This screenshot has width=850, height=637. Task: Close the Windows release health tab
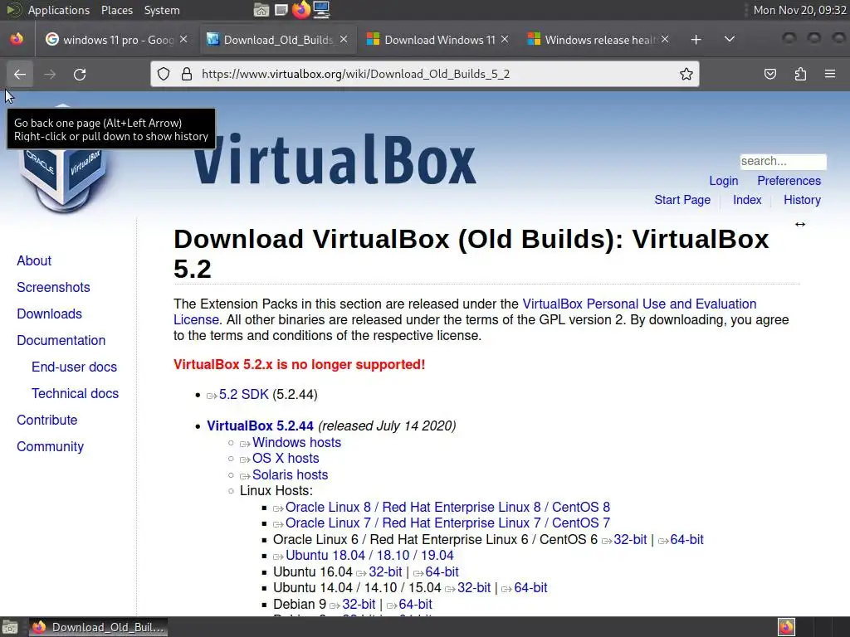(x=665, y=40)
